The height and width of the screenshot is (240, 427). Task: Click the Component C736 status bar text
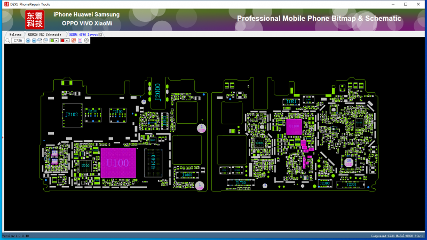[397, 236]
